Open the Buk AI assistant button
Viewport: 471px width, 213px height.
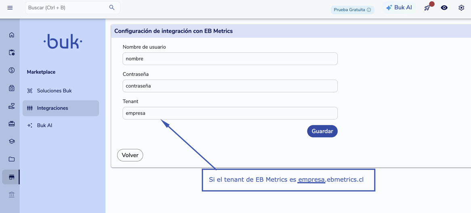point(399,8)
